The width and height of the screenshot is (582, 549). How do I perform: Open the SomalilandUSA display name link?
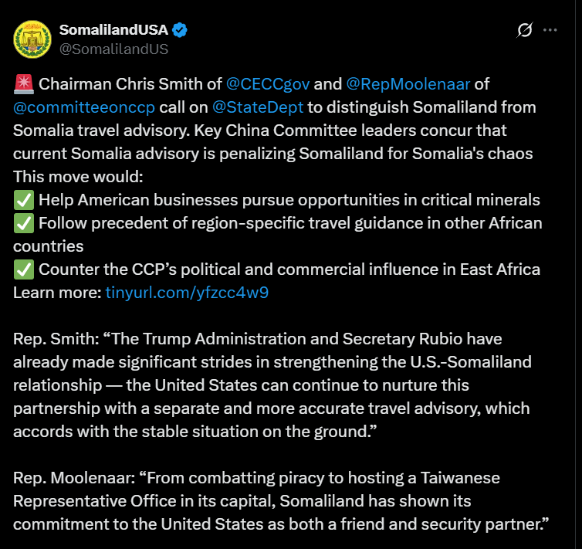click(x=113, y=30)
